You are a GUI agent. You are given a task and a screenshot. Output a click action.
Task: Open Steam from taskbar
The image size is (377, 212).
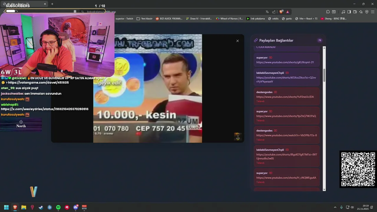click(41, 207)
